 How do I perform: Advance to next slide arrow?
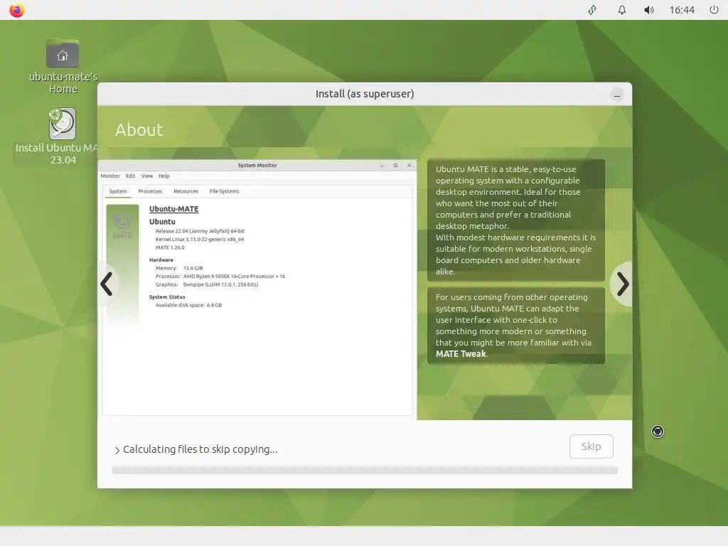(622, 284)
